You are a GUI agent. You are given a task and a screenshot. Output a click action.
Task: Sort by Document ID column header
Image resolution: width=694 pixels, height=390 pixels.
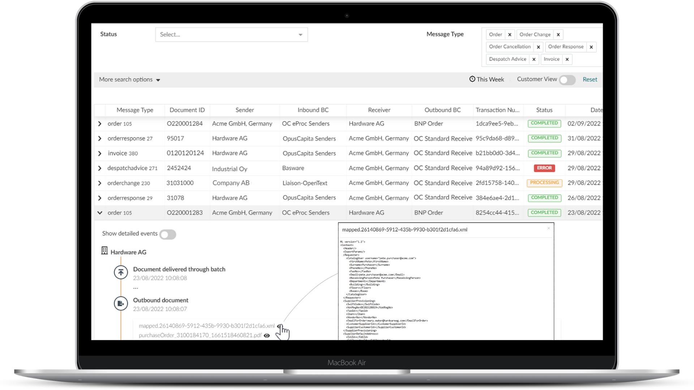pyautogui.click(x=187, y=110)
